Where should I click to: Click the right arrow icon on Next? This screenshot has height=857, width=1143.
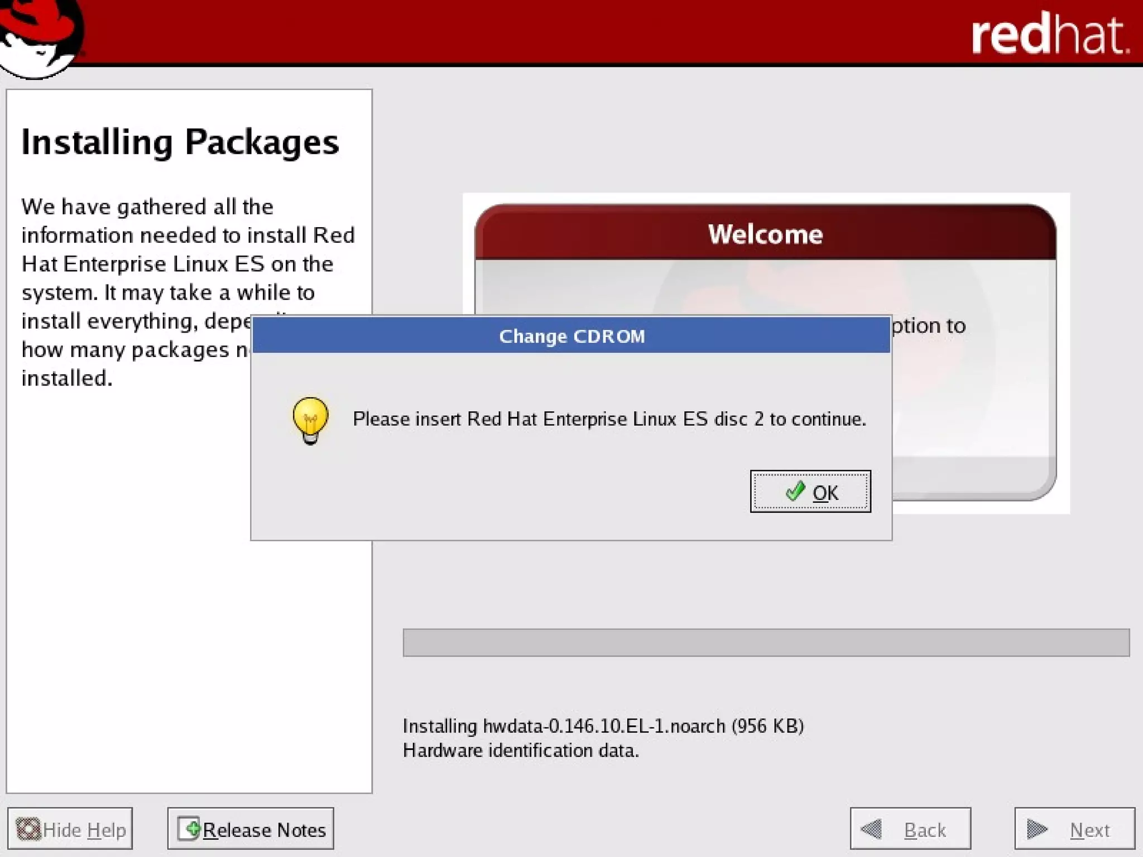pyautogui.click(x=1036, y=829)
